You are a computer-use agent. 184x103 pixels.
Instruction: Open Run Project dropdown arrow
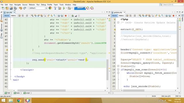66,8
